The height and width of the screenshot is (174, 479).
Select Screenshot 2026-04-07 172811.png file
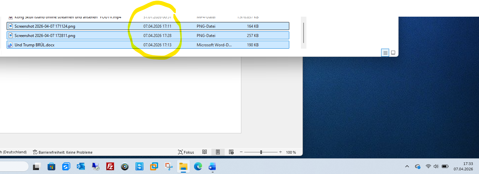[45, 35]
